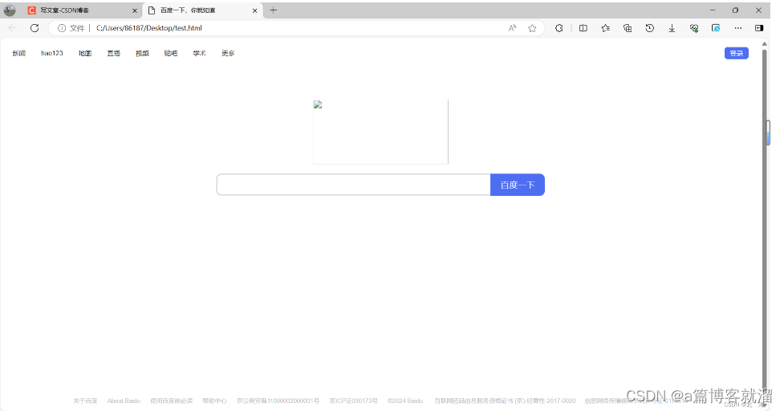
Task: Open the 贴吧 navigation link
Action: [x=170, y=53]
